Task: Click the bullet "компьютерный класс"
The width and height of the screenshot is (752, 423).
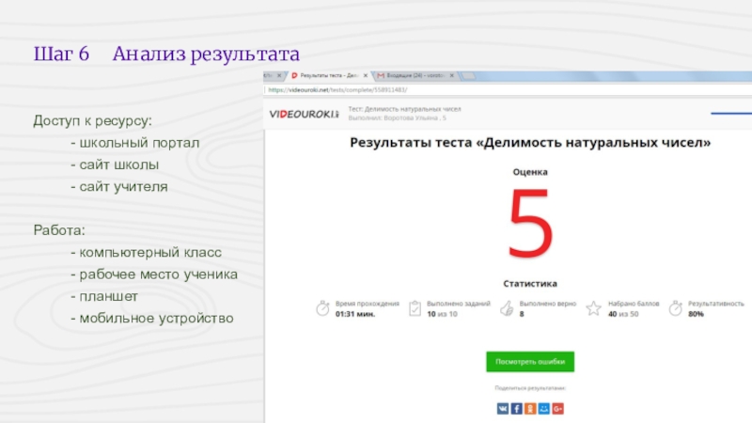Action: pos(150,252)
